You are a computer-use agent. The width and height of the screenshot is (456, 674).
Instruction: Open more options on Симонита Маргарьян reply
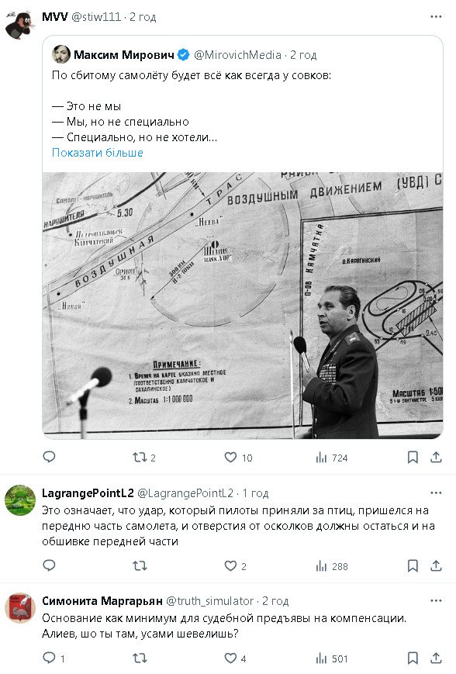click(436, 601)
